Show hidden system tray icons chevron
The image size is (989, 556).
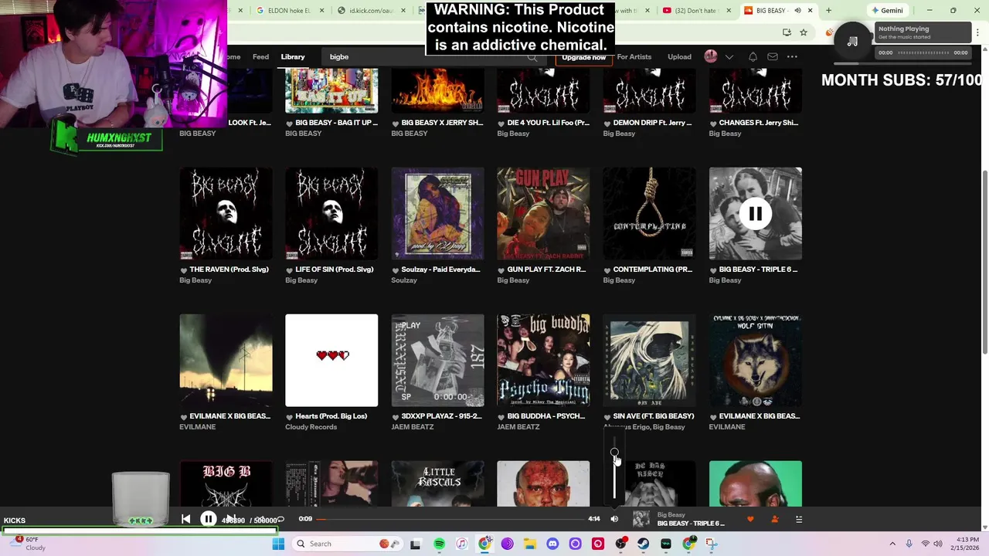892,544
